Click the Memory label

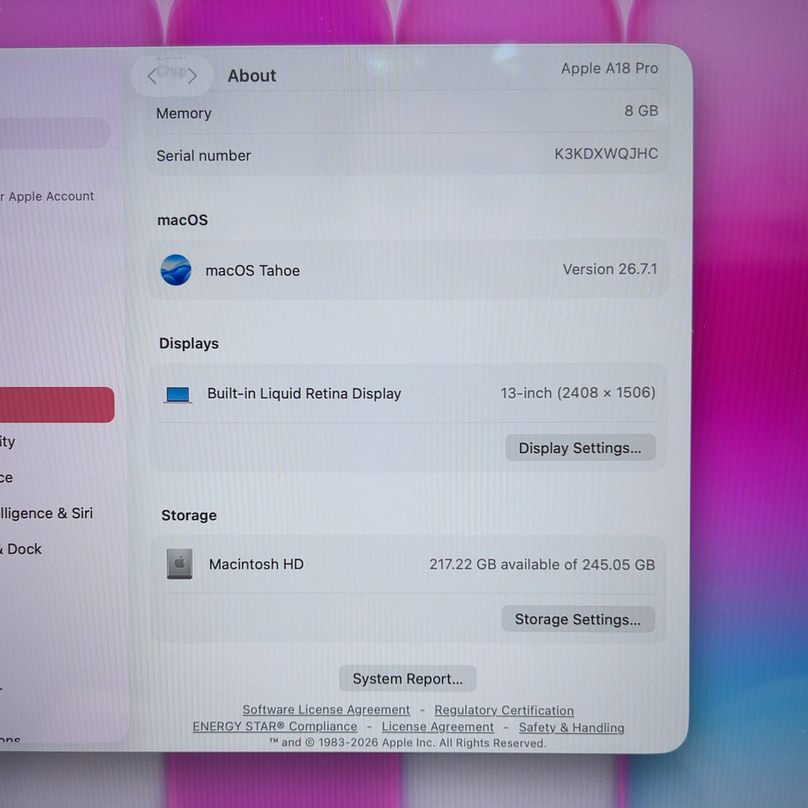(184, 114)
